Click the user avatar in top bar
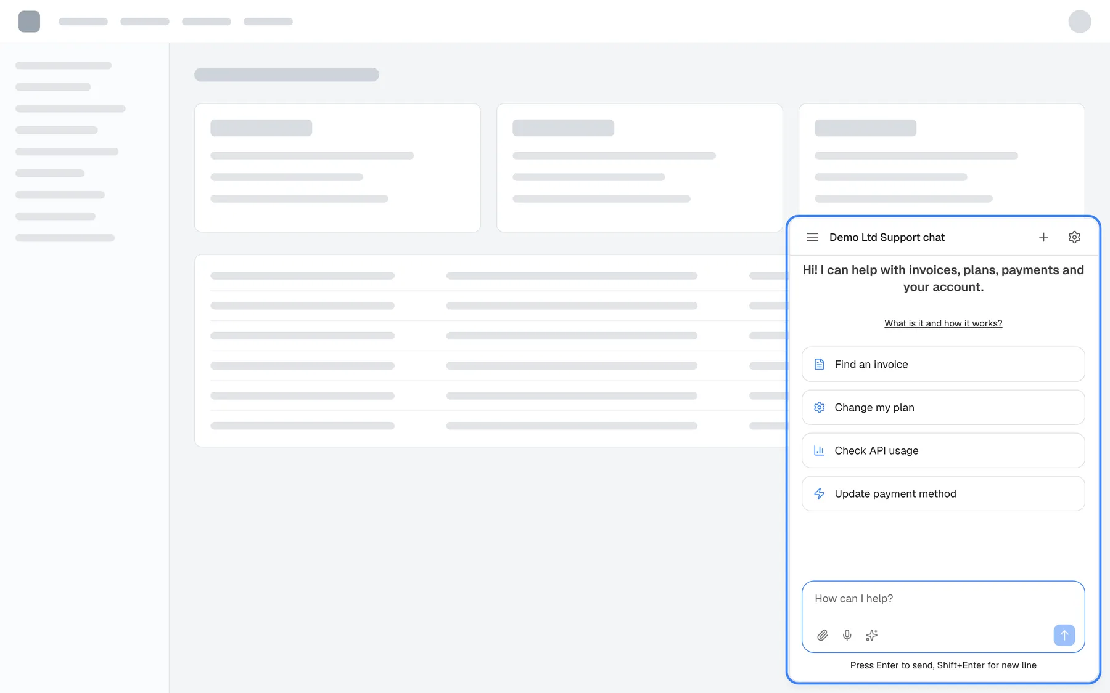Viewport: 1110px width, 693px height. [x=1080, y=22]
